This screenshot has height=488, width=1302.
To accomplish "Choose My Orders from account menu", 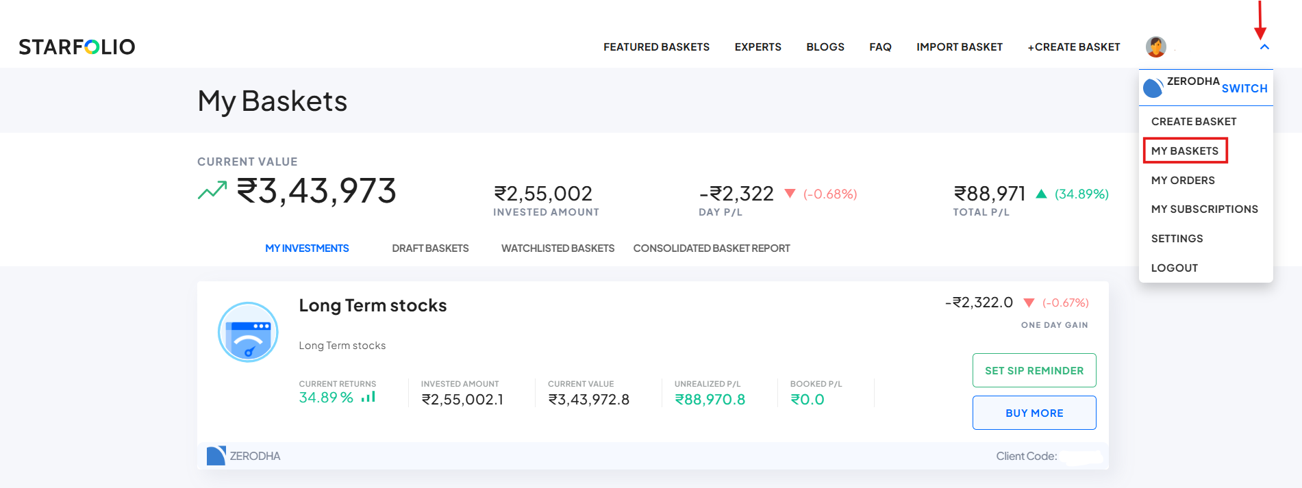I will click(1183, 180).
